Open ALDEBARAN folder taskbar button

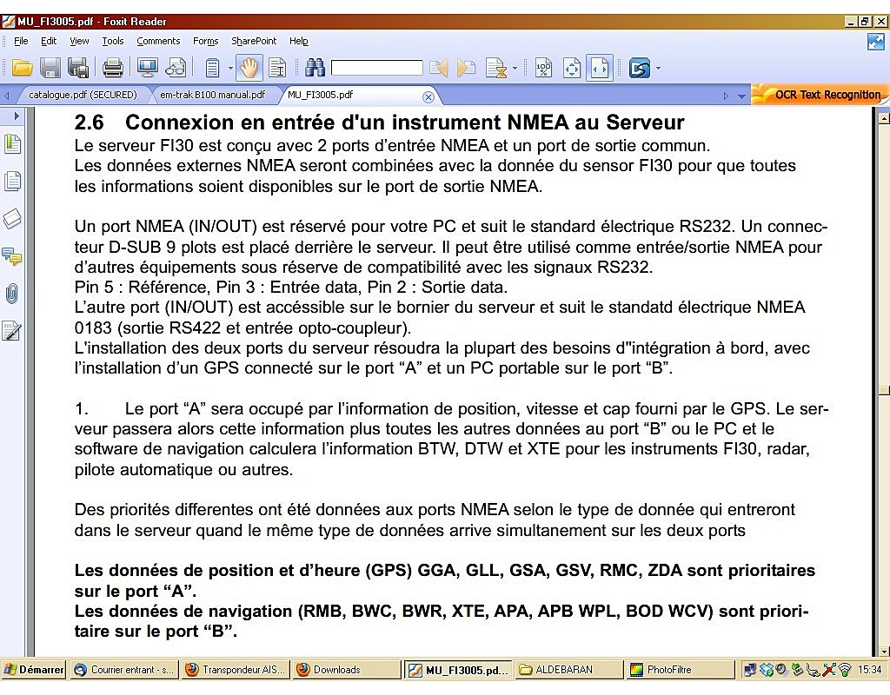pyautogui.click(x=569, y=670)
